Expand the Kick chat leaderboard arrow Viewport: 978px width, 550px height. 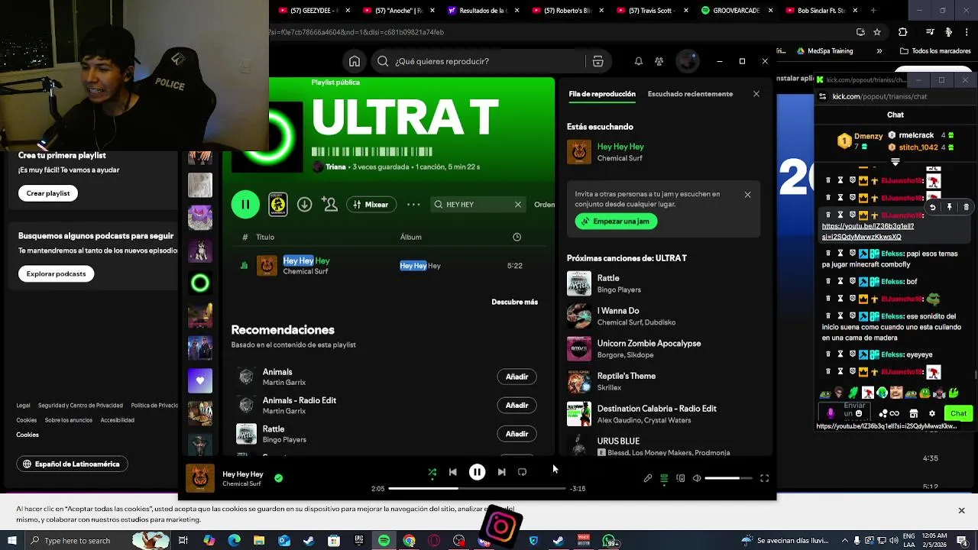pos(895,161)
